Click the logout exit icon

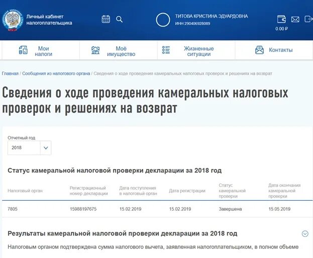[308, 19]
